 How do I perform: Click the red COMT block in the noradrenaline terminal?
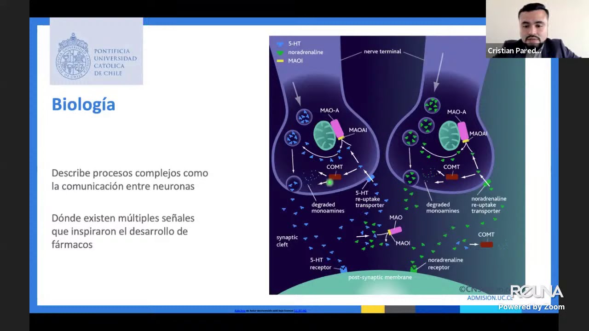[x=452, y=177]
